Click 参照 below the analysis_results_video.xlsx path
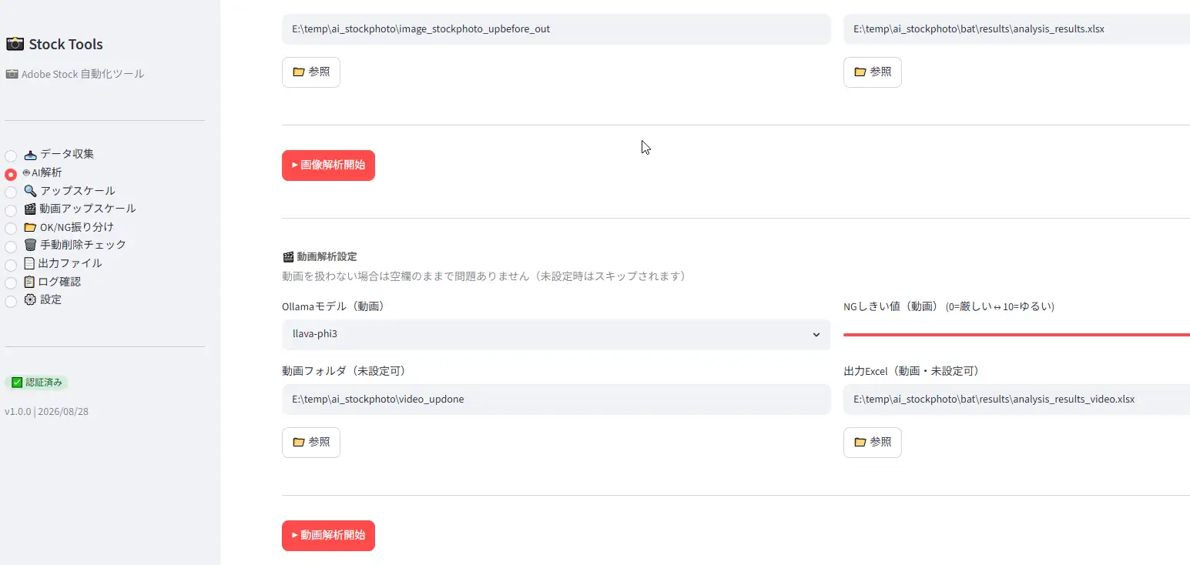 [873, 443]
